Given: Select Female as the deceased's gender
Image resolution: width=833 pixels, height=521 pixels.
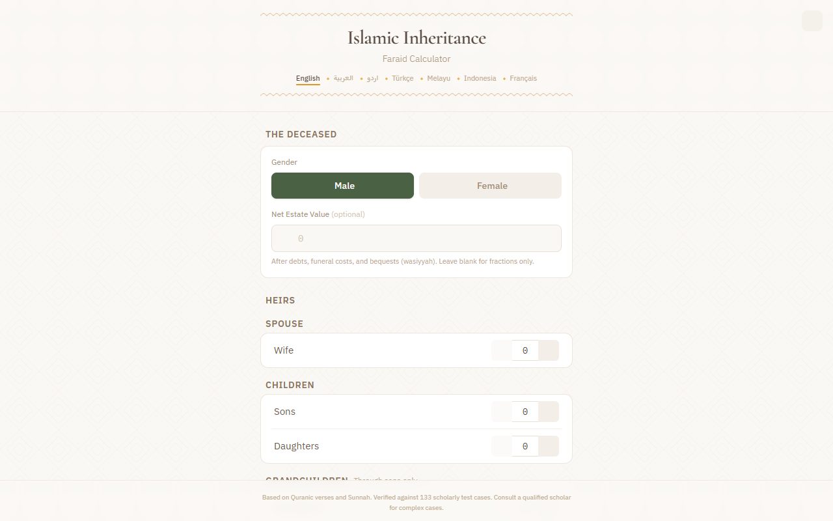Looking at the screenshot, I should [490, 186].
